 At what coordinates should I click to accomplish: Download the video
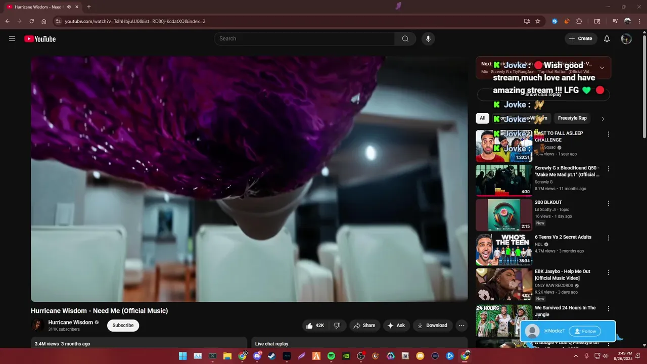coord(432,325)
